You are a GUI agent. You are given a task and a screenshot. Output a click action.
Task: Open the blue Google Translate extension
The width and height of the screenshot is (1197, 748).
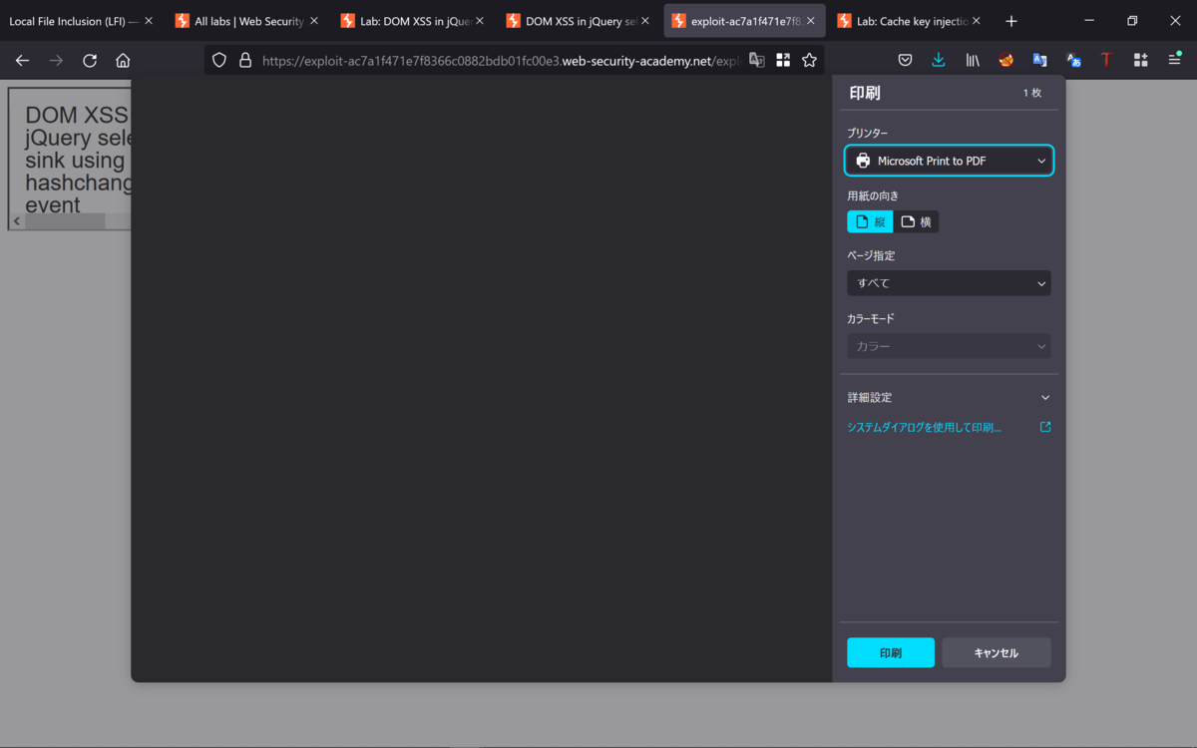[x=1039, y=60]
